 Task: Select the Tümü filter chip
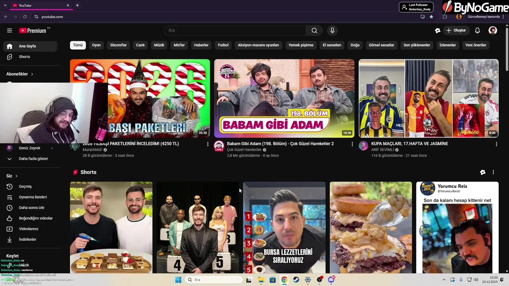tap(78, 45)
